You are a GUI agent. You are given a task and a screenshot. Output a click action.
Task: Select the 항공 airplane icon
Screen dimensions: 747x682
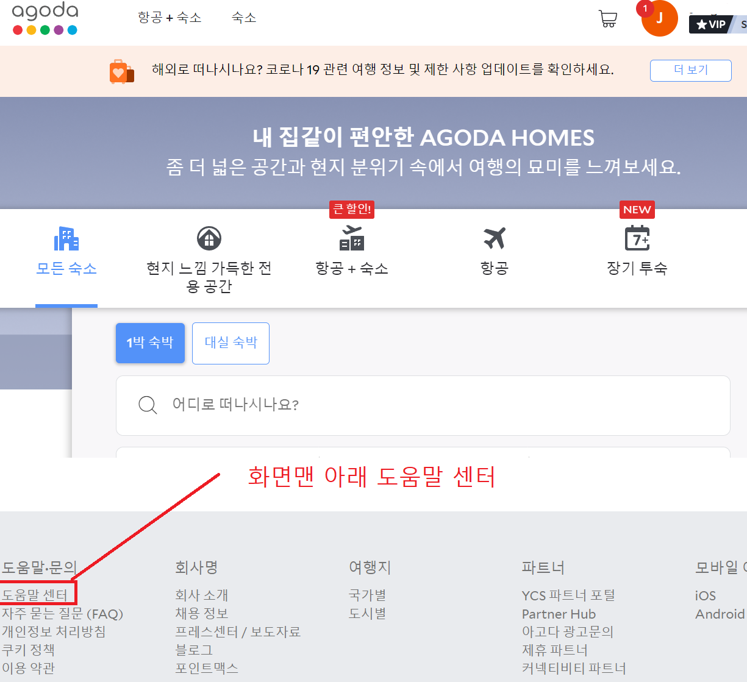pos(495,238)
